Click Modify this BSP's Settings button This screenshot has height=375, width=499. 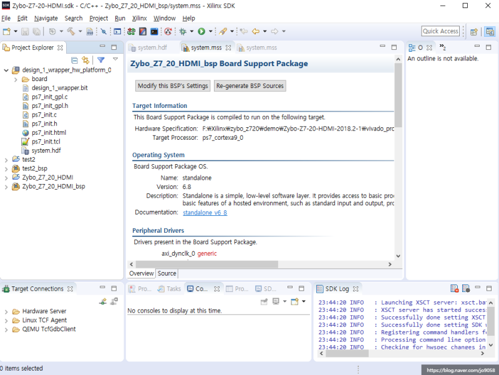tap(173, 86)
